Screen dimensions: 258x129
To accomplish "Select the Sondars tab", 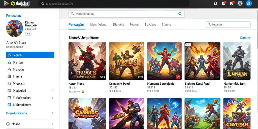I will (x=150, y=24).
